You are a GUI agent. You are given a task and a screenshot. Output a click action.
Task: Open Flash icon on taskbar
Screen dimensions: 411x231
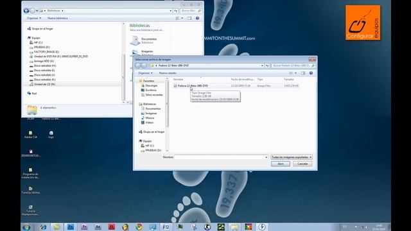pos(111,227)
